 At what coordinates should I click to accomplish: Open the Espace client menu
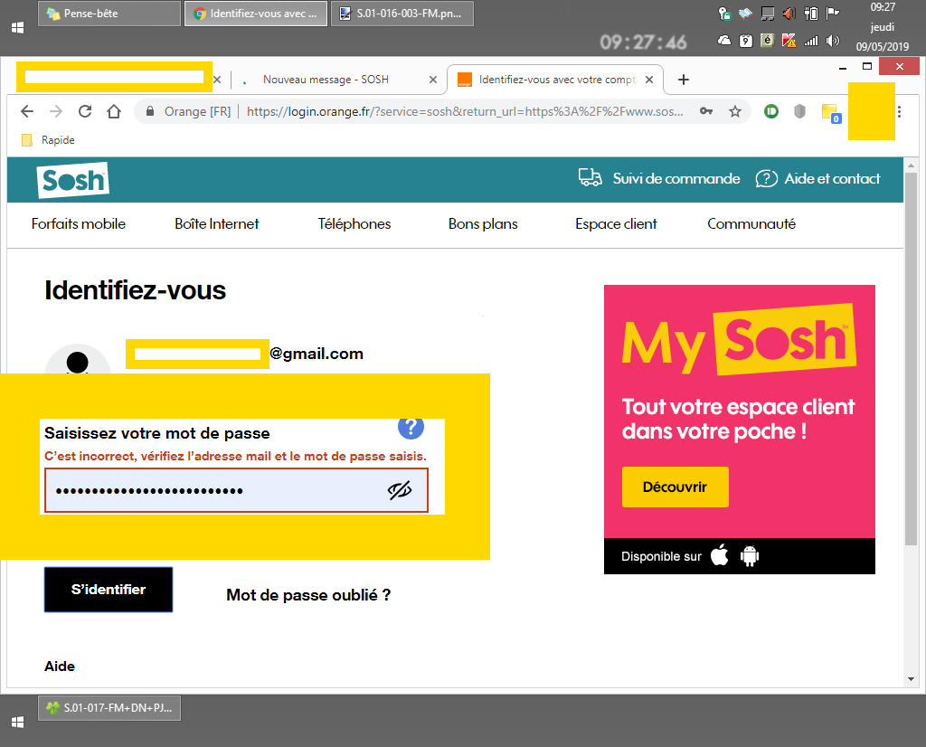pos(616,223)
